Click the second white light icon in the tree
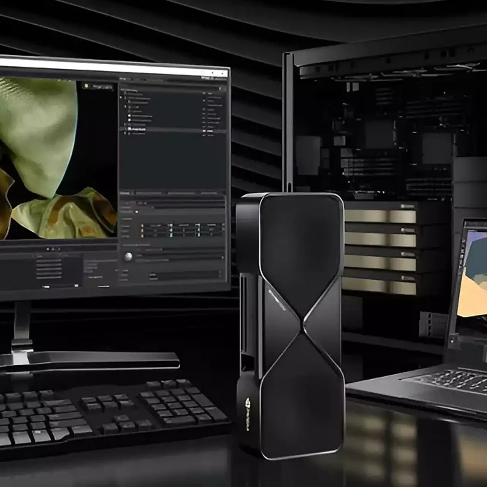The height and width of the screenshot is (487, 487). 129,120
